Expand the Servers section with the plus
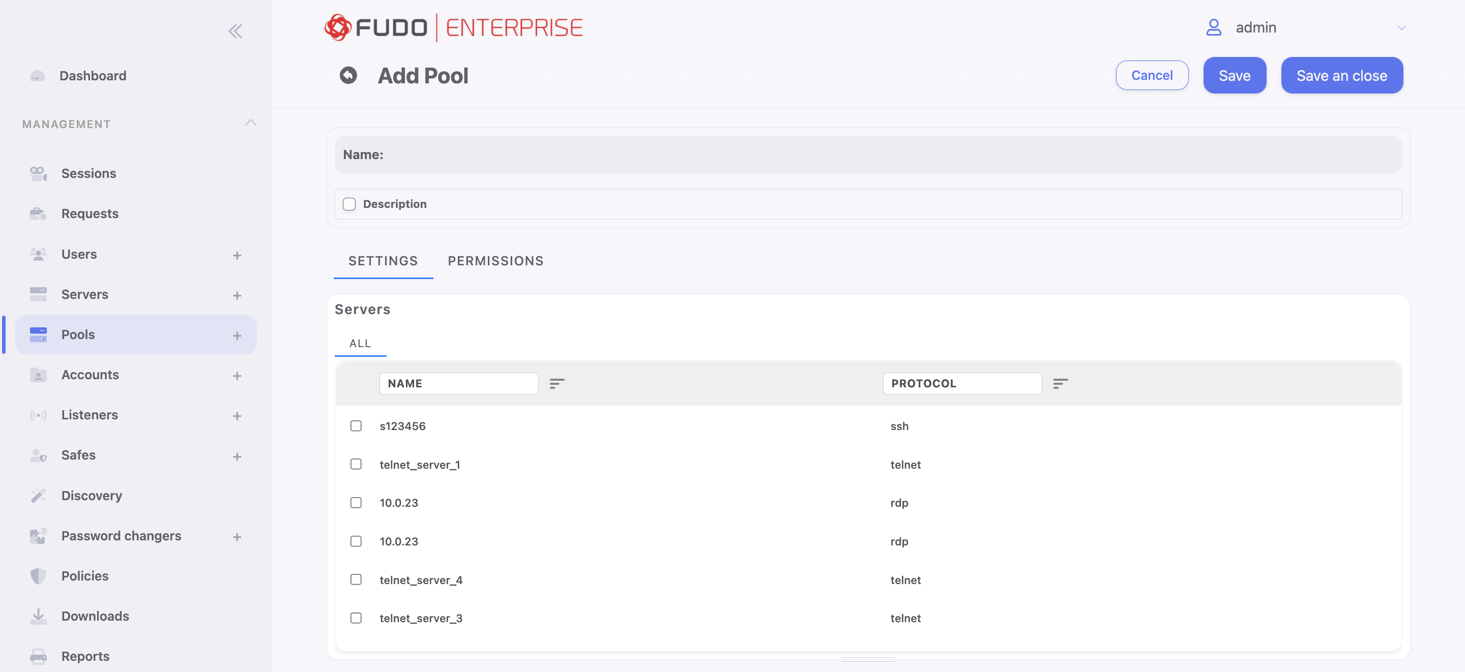 coord(237,295)
